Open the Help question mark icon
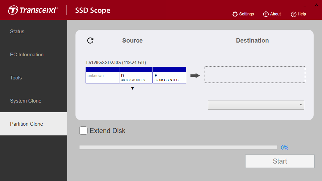Screen dimensions: 322x181 click(293, 14)
